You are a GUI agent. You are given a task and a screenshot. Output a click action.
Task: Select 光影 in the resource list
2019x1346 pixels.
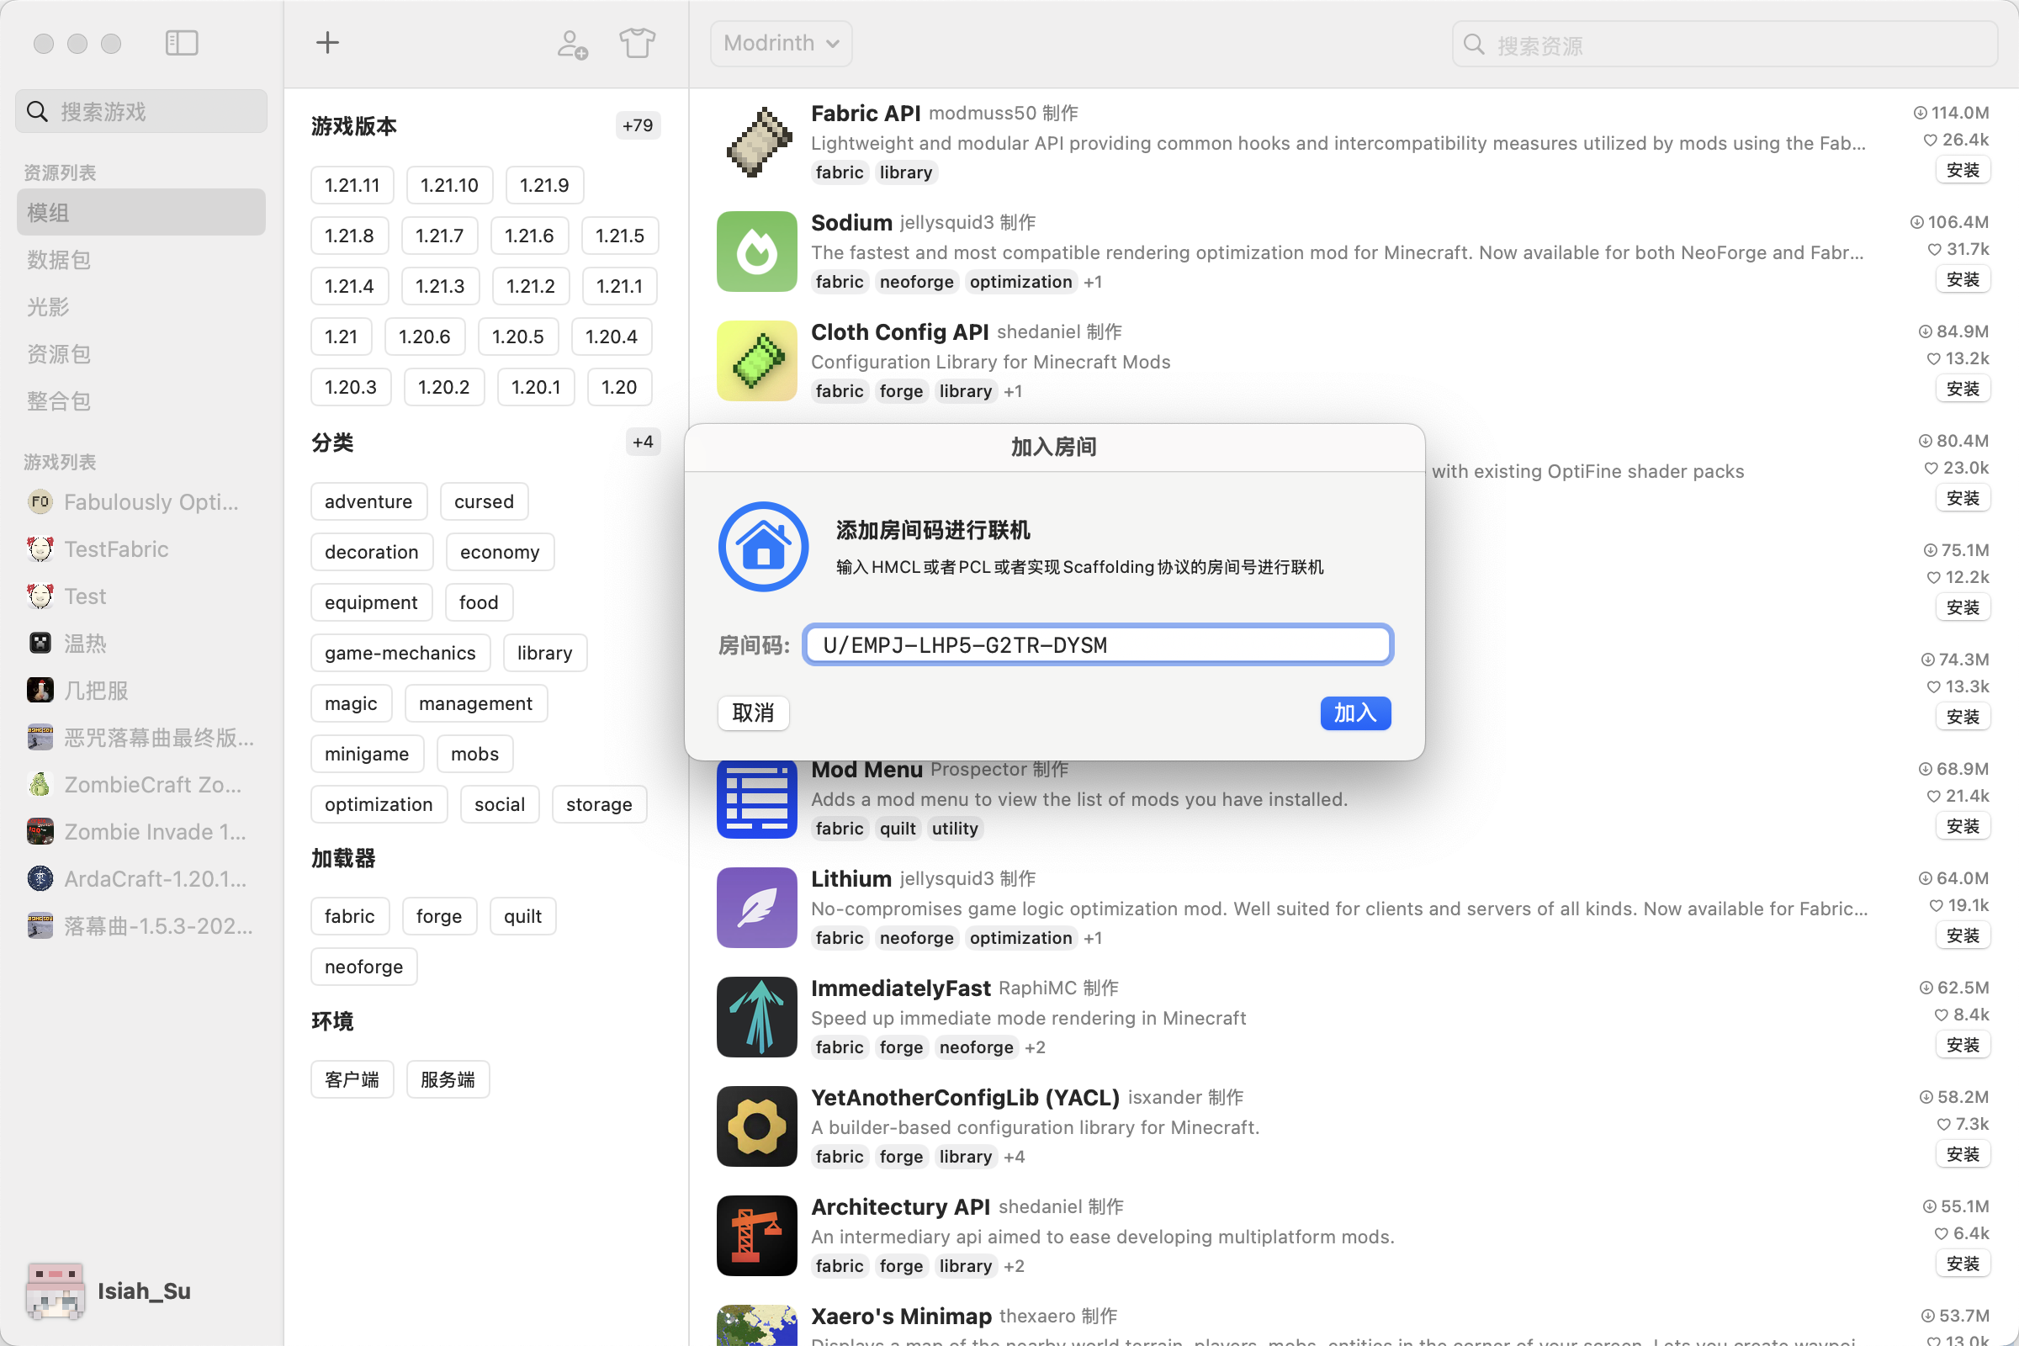[48, 306]
